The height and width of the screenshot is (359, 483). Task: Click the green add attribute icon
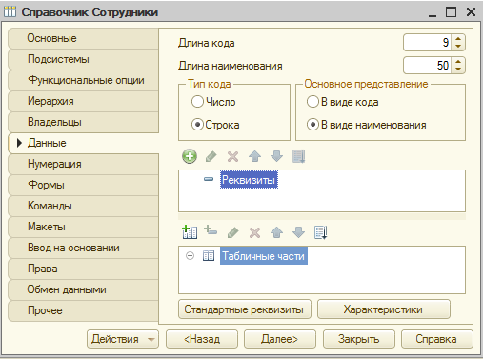(190, 156)
